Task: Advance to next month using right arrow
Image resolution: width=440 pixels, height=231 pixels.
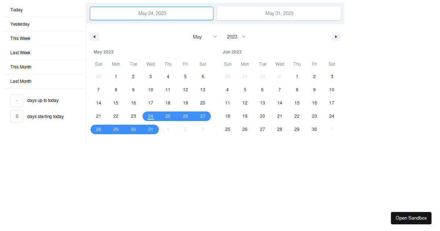Action: point(335,37)
